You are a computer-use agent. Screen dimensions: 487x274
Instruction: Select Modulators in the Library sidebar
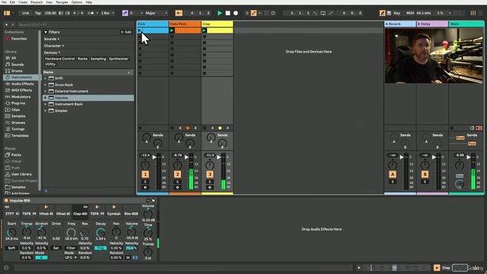(21, 97)
